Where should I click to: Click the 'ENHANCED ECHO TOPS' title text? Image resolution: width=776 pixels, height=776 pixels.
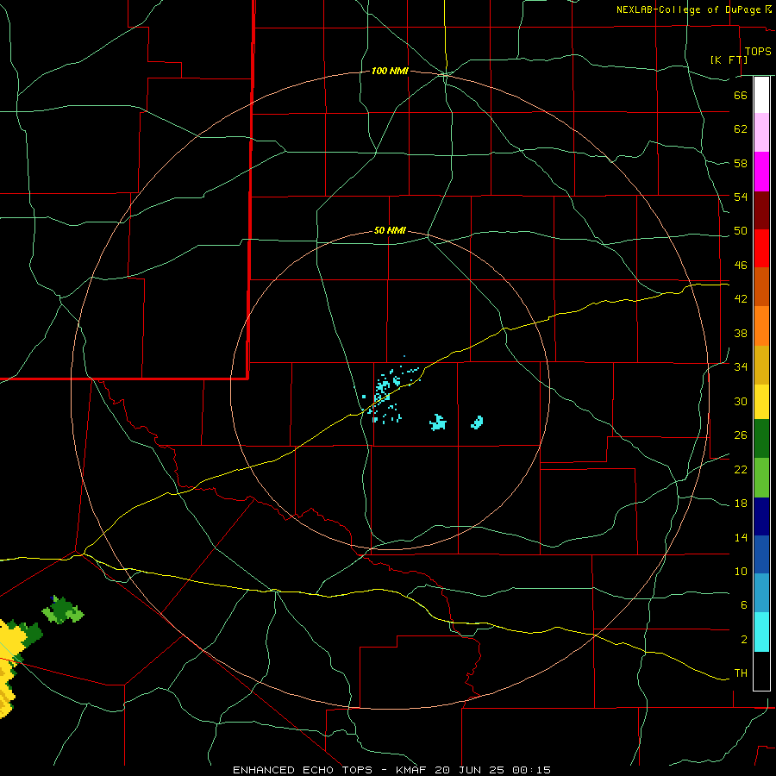pos(303,770)
